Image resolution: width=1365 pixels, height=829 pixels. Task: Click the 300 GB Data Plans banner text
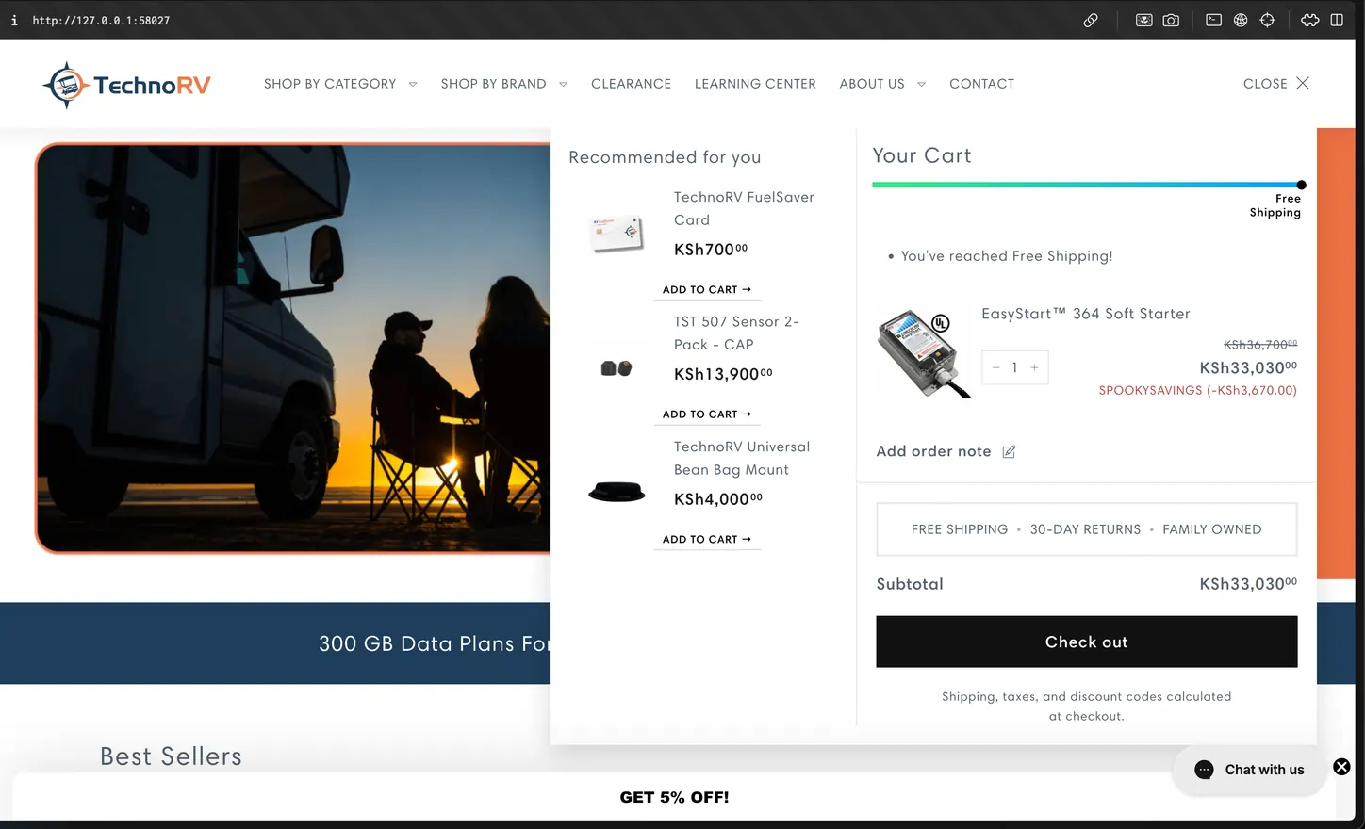click(x=434, y=643)
